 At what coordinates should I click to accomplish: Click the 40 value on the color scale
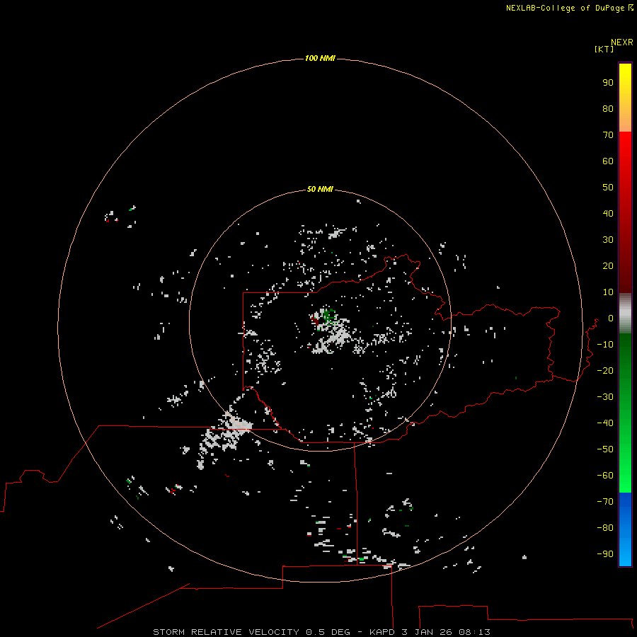coord(608,213)
